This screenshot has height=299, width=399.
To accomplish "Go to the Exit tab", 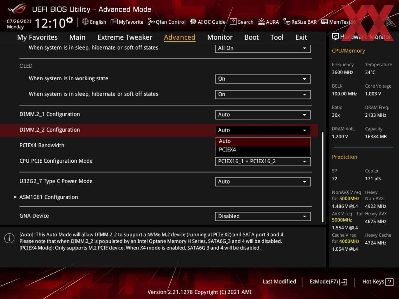I will (301, 37).
